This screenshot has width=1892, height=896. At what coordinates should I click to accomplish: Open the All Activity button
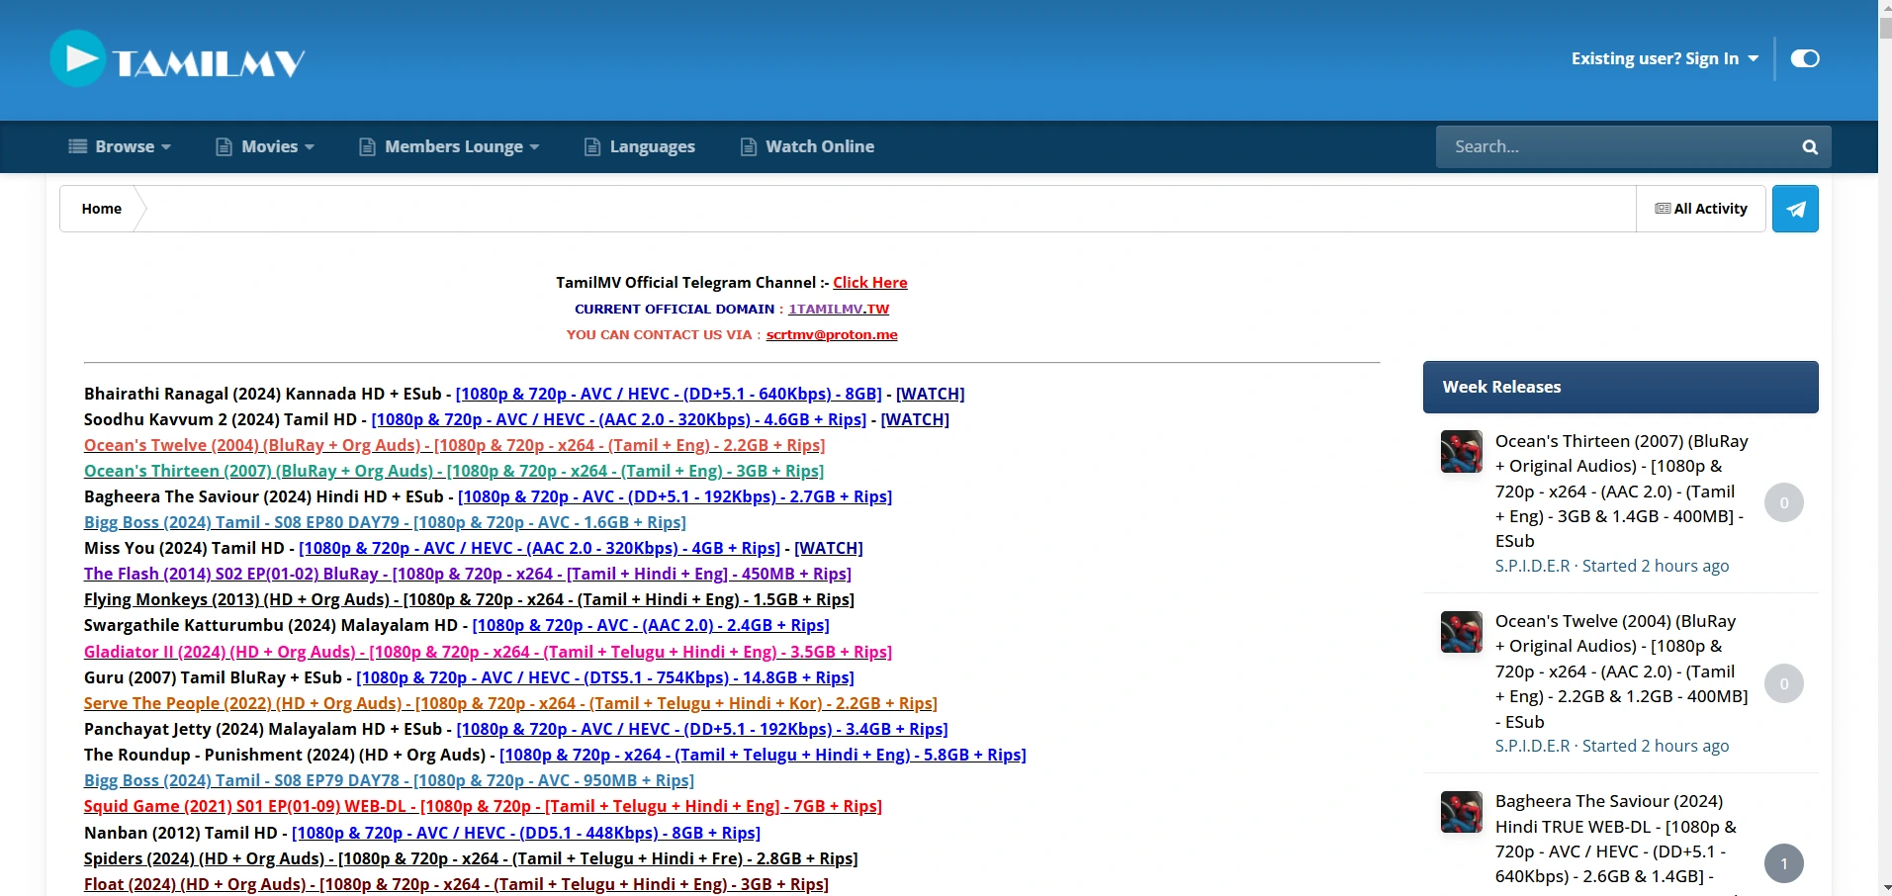click(x=1700, y=209)
